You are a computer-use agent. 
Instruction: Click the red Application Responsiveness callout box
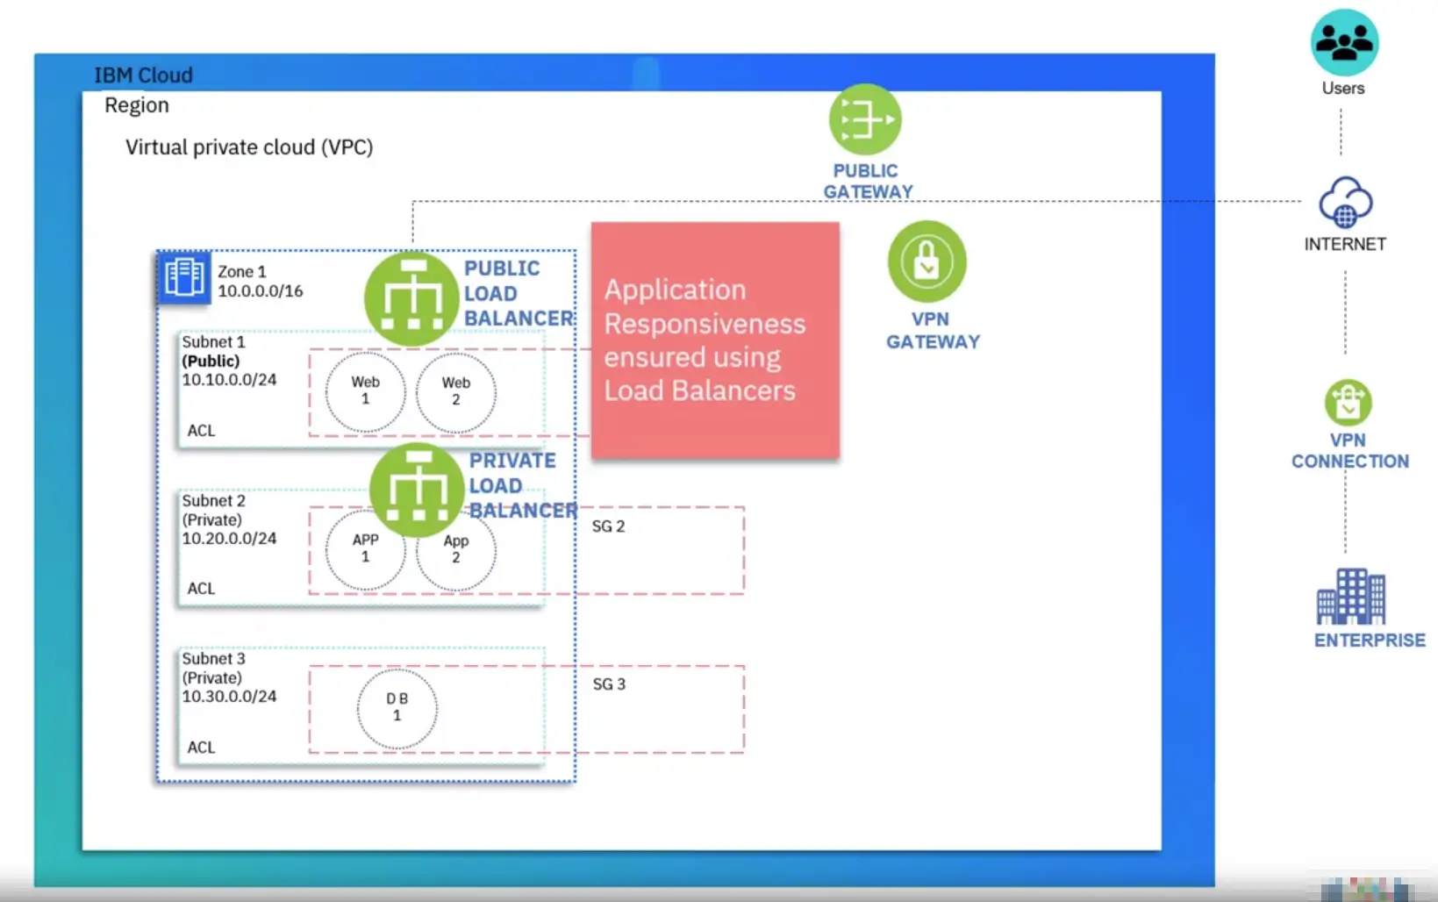(714, 340)
